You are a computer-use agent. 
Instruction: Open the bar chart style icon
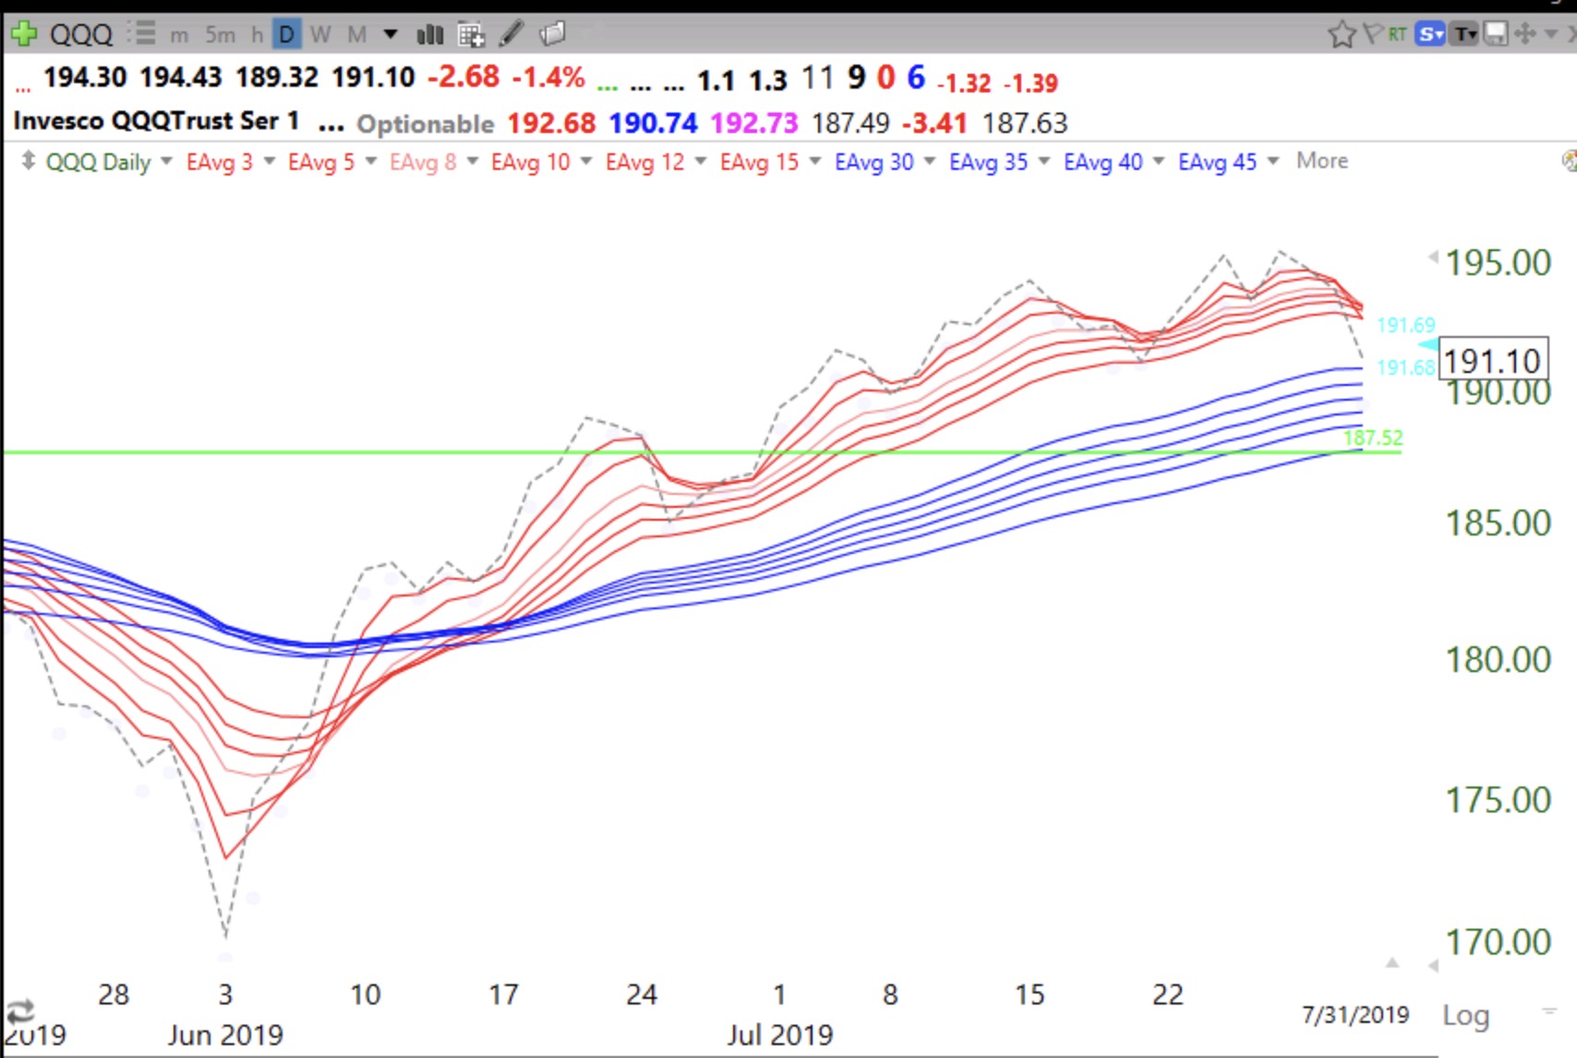429,35
